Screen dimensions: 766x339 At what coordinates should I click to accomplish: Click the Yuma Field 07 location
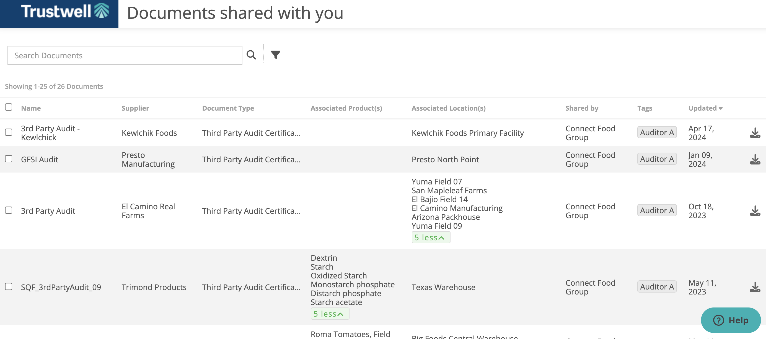tap(437, 182)
